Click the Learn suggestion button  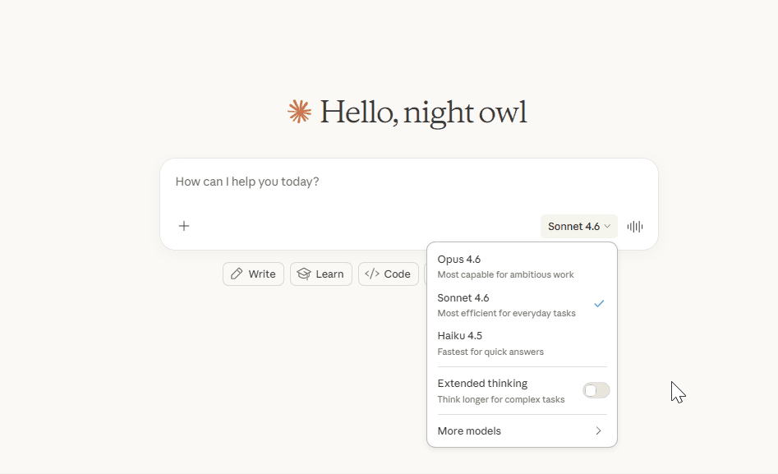coord(321,274)
